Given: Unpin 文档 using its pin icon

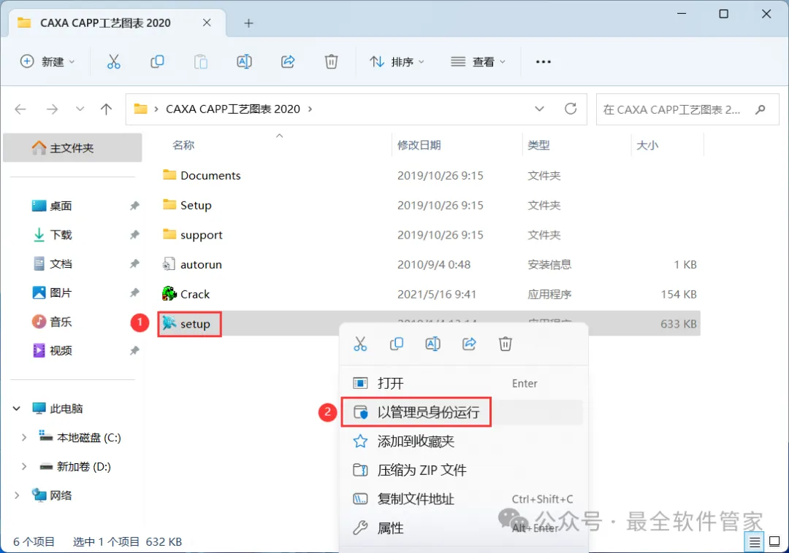Looking at the screenshot, I should click(134, 263).
